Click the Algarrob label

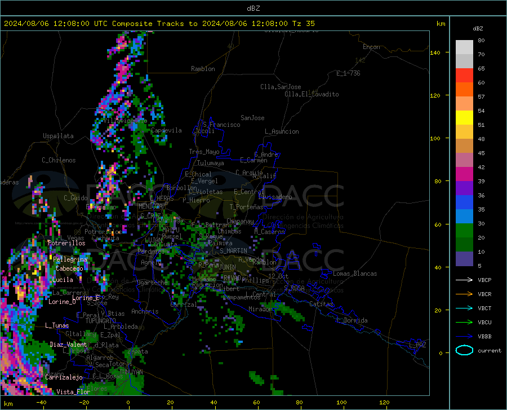pyautogui.click(x=100, y=358)
